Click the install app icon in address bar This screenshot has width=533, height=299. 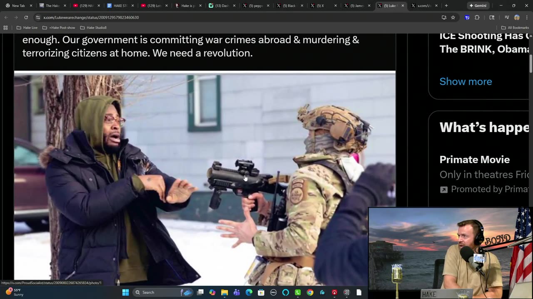pyautogui.click(x=444, y=17)
